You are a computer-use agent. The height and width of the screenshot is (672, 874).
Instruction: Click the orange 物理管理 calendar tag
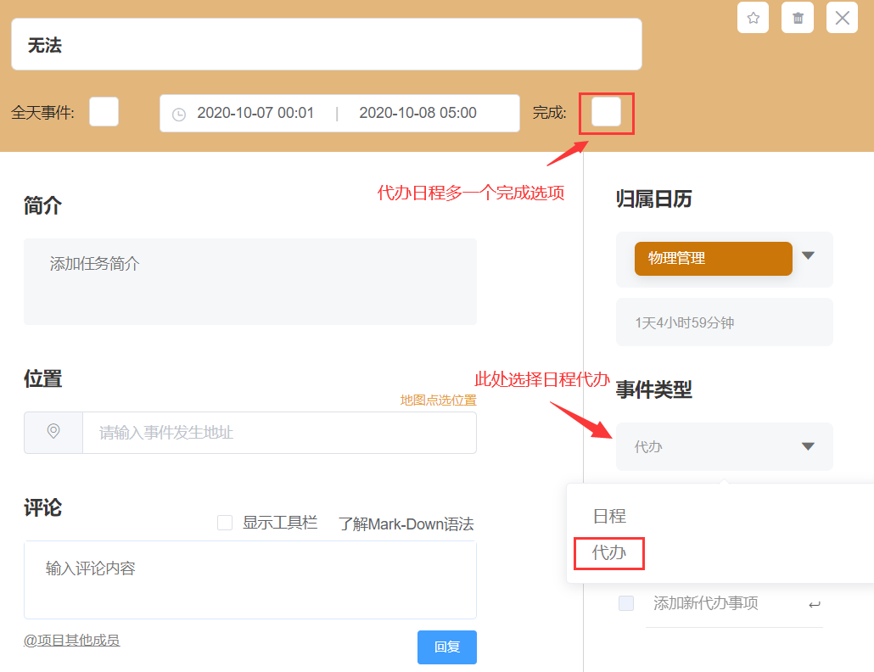713,259
